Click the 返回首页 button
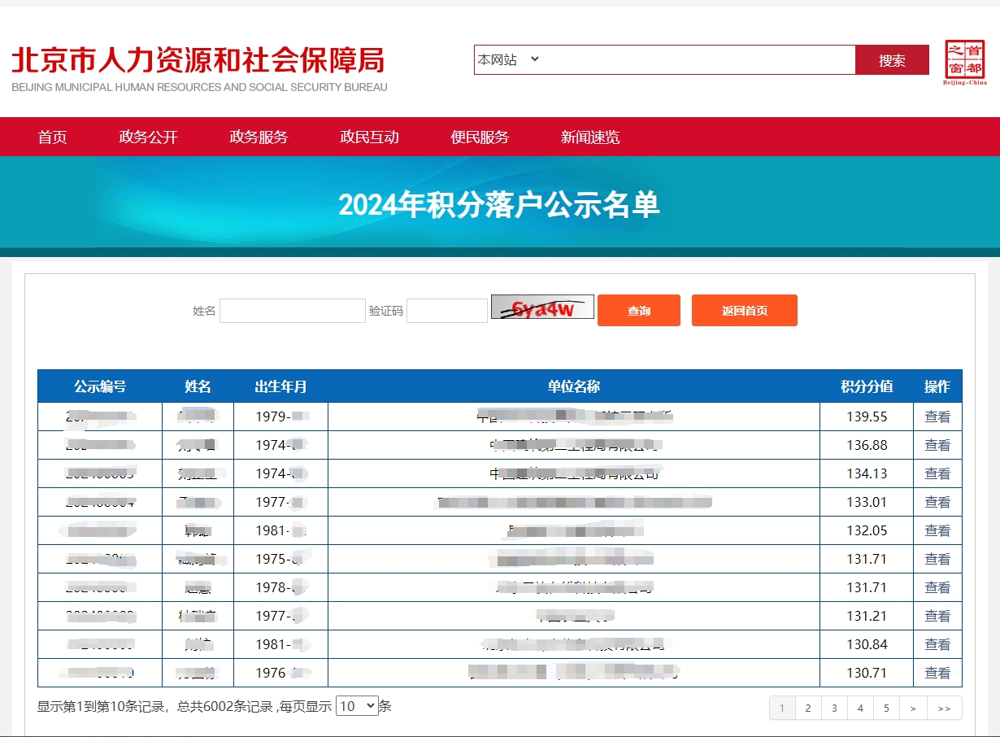Image resolution: width=1000 pixels, height=737 pixels. [x=745, y=311]
